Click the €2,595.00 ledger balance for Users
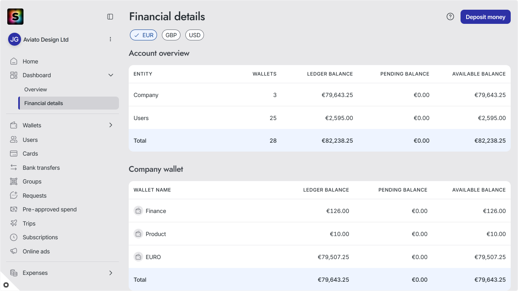 pyautogui.click(x=339, y=118)
